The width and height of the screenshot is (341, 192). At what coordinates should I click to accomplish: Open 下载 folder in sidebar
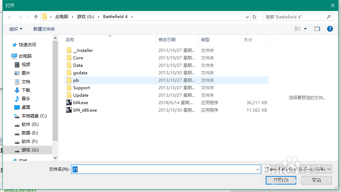26,90
